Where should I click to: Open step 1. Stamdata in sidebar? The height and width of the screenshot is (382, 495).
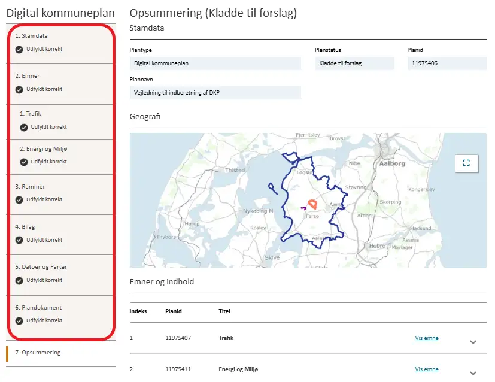[31, 36]
